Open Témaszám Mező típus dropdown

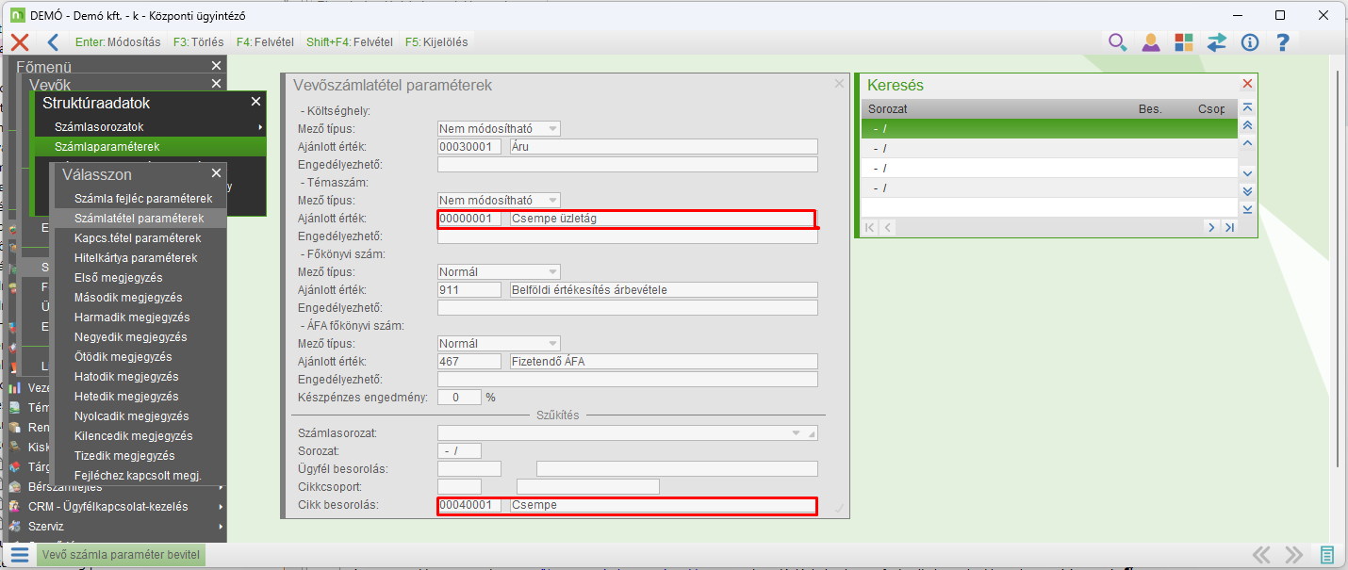[552, 200]
